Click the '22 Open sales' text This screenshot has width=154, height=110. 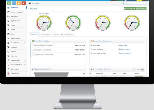(x=95, y=45)
